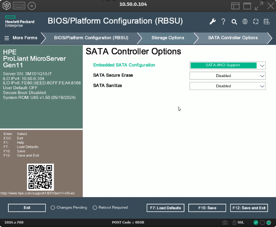Click the F12: Save and Exit hint line
The height and width of the screenshot is (227, 276).
(x=21, y=155)
